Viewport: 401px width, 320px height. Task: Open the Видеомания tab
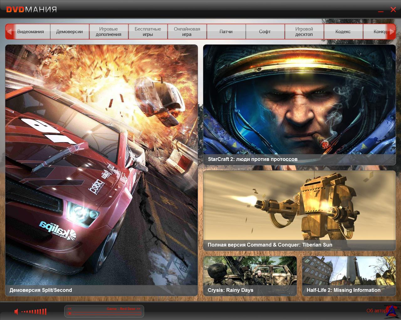(30, 32)
